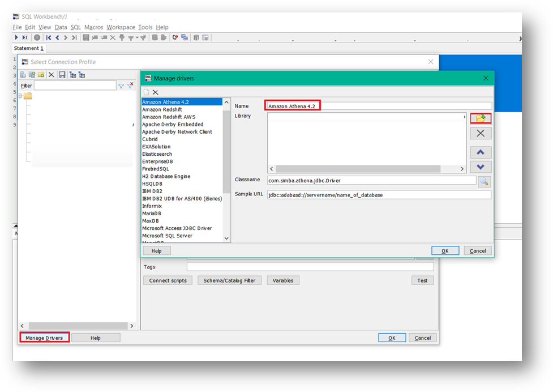Click the Rollback database icon
The image size is (553, 392).
point(163,37)
